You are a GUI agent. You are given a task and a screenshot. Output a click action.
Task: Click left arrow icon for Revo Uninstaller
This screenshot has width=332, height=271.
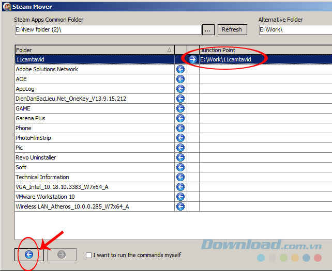tap(180, 157)
